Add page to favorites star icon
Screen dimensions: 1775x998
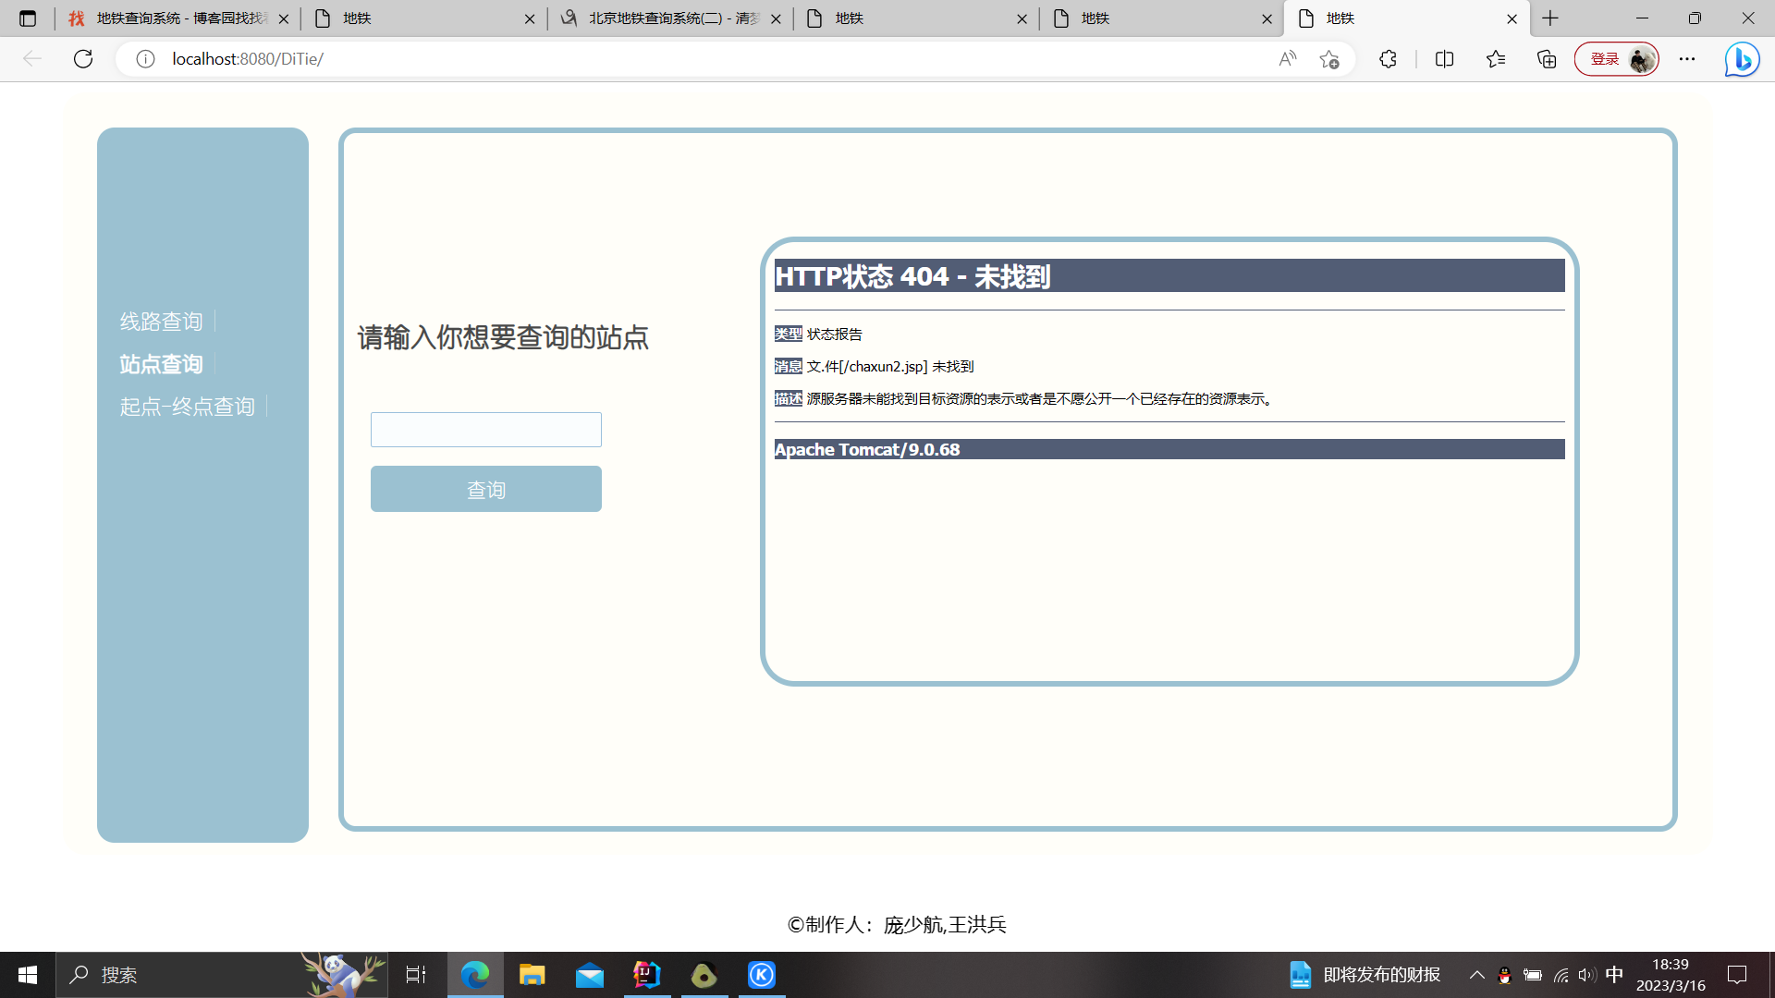click(1329, 59)
